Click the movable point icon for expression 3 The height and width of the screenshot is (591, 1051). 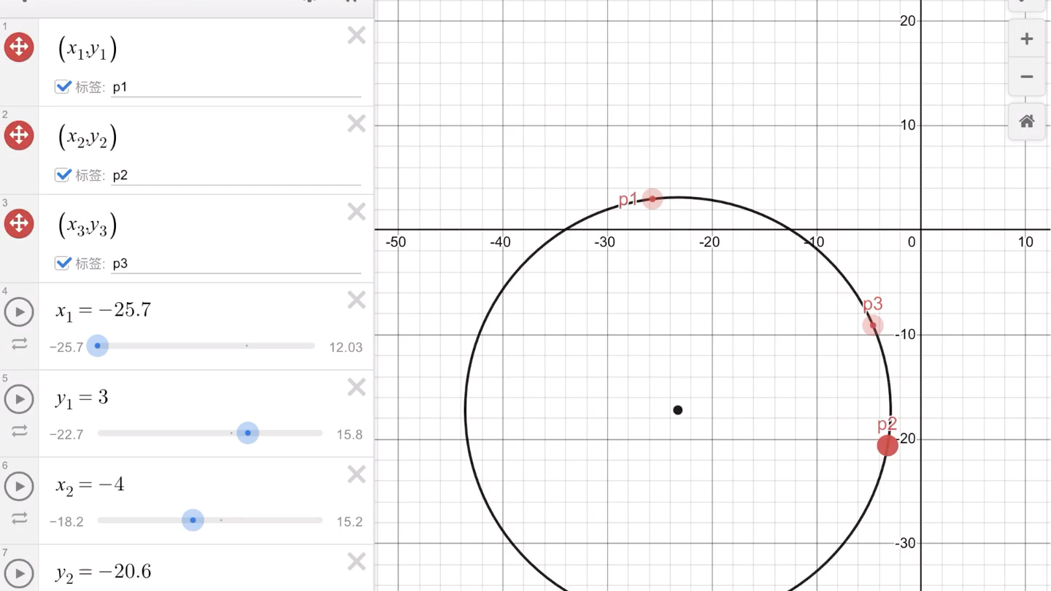[x=19, y=223]
